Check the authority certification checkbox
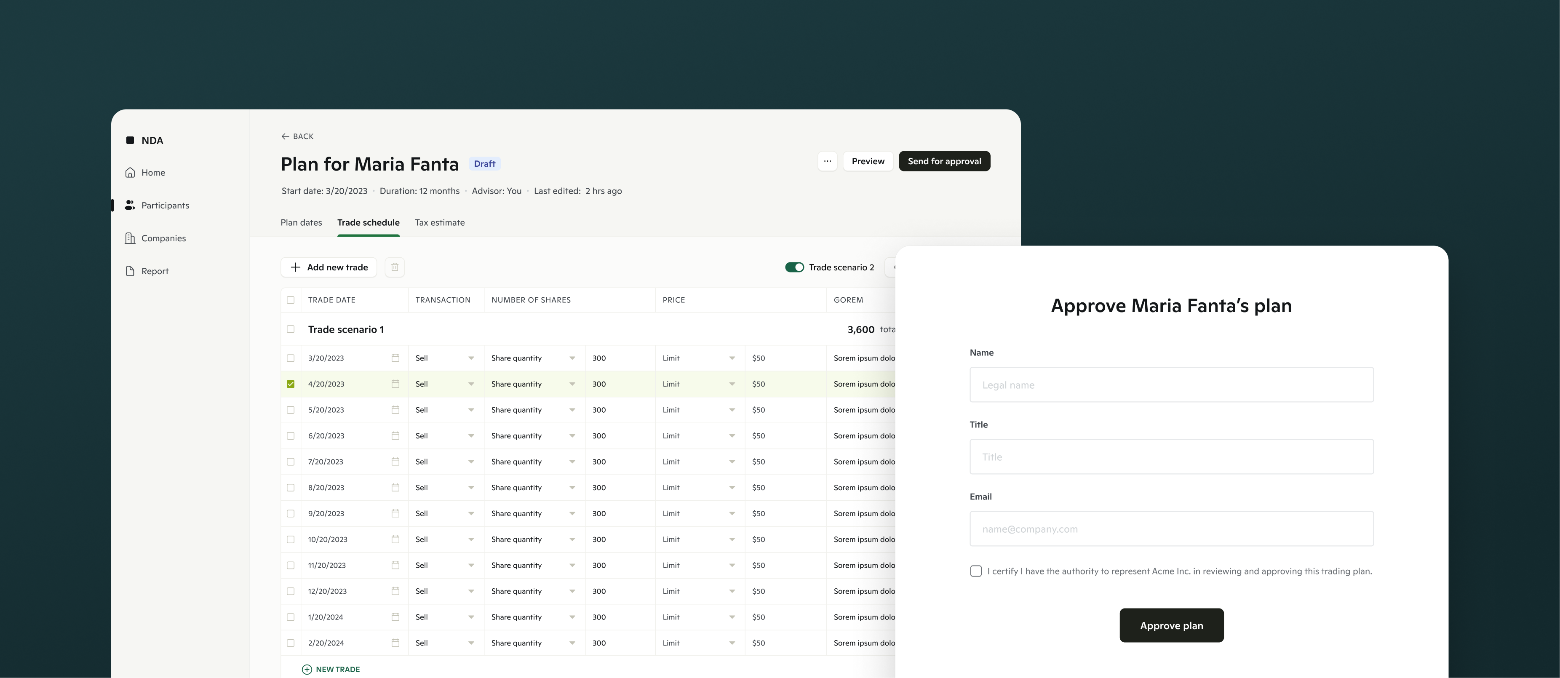The height and width of the screenshot is (678, 1560). click(x=975, y=571)
